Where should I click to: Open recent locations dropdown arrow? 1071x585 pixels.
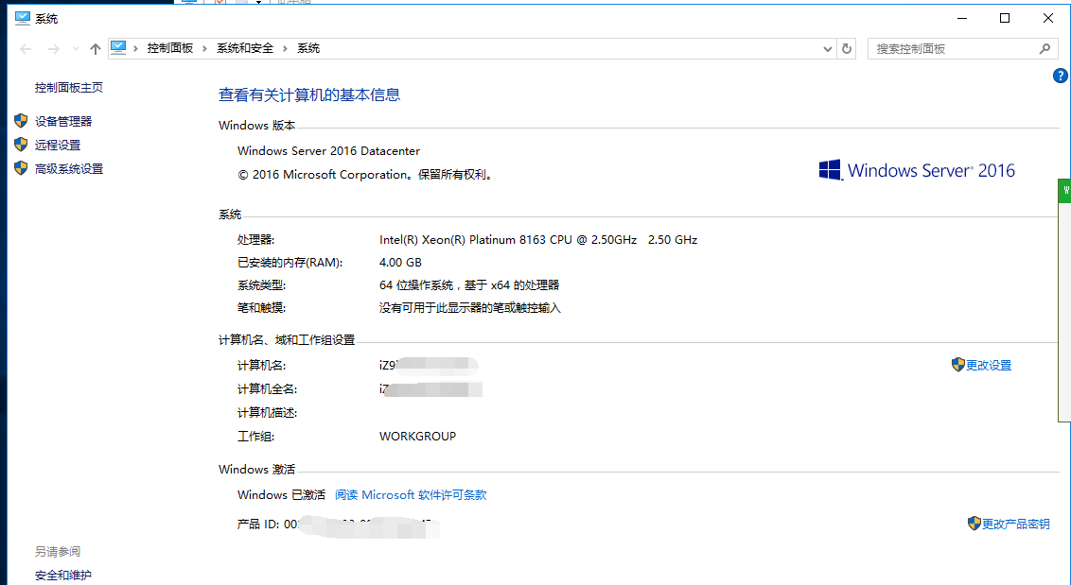[76, 48]
